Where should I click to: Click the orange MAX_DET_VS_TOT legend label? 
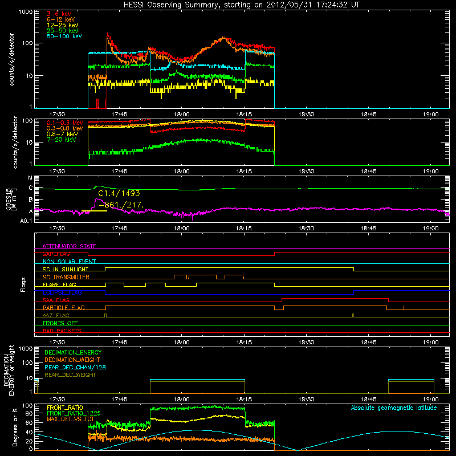tap(71, 419)
